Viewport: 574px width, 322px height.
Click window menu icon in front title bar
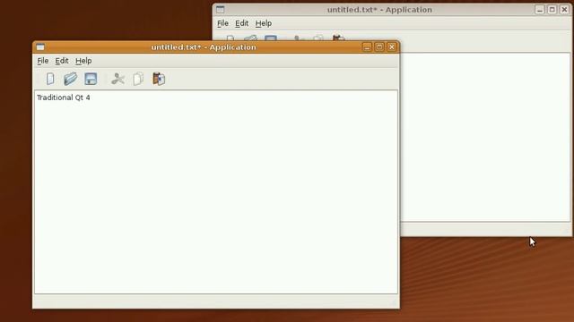40,47
